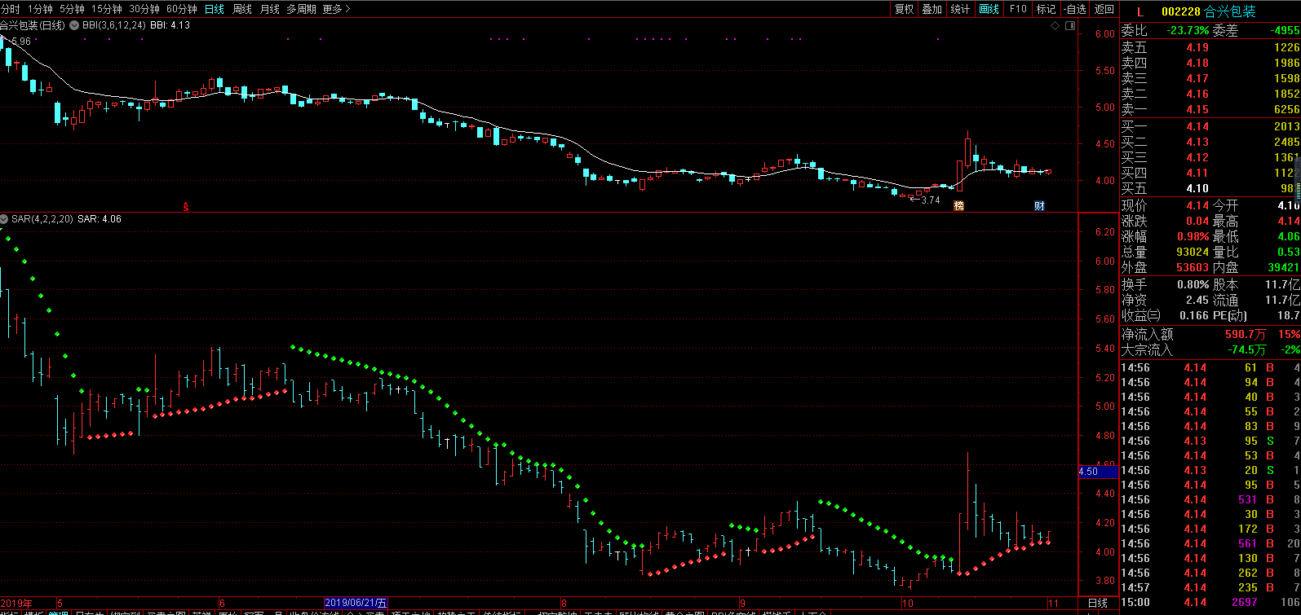Viewport: 1301px width, 615px height.
Task: Click 卖五 ask price 4.19
Action: [1197, 47]
